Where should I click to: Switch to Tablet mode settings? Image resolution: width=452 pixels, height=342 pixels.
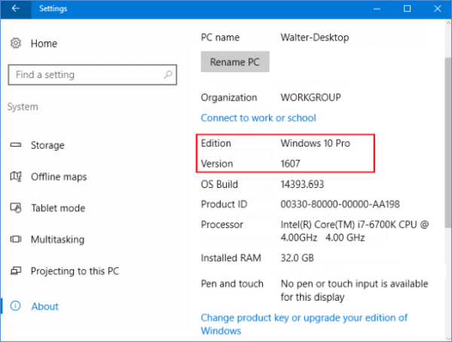(x=58, y=208)
